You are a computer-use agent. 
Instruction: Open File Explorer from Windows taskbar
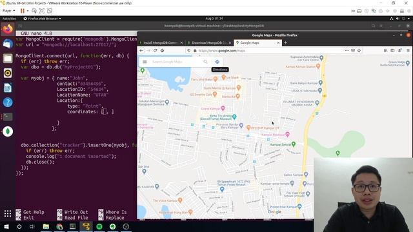point(46,227)
